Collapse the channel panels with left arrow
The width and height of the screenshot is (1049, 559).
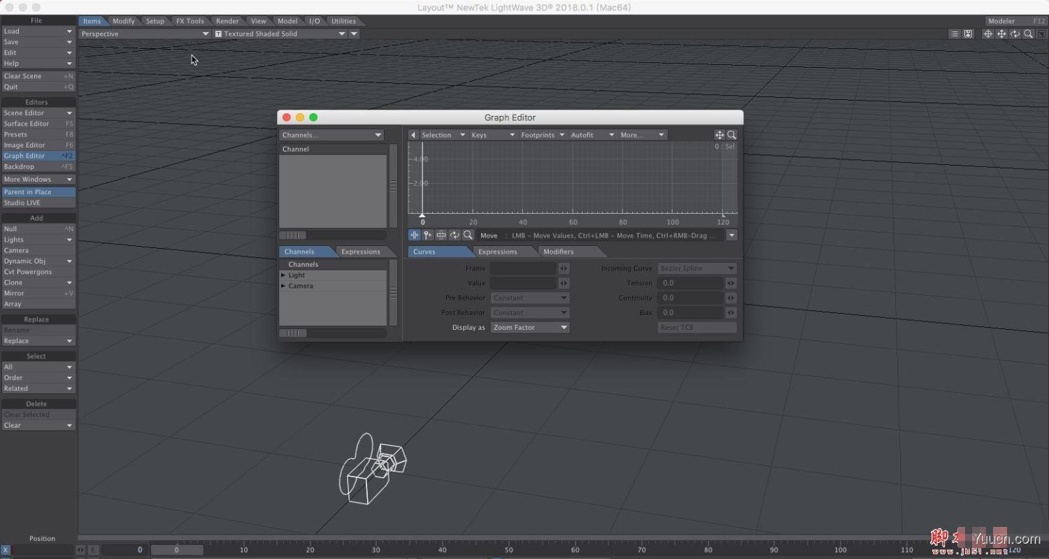(x=413, y=135)
